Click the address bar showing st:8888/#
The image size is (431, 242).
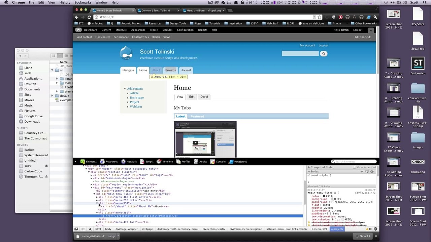(205, 17)
